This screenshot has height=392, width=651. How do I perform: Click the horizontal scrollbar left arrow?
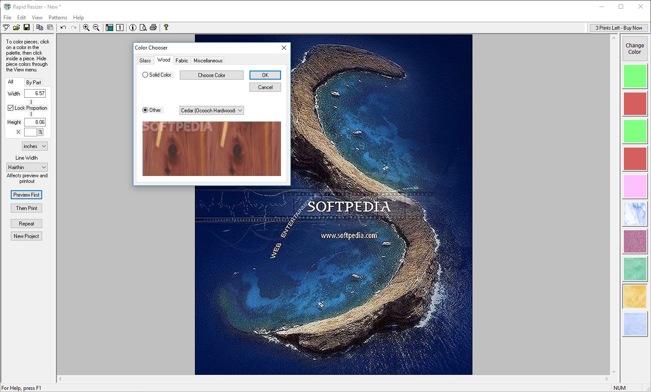coord(61,379)
